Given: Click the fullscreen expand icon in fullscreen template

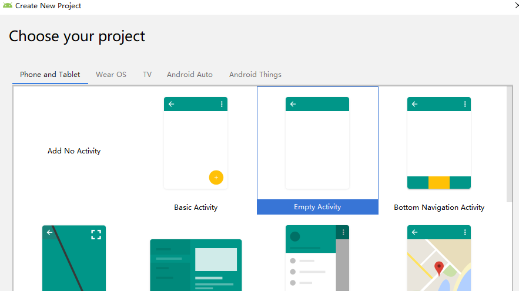Looking at the screenshot, I should coord(96,235).
